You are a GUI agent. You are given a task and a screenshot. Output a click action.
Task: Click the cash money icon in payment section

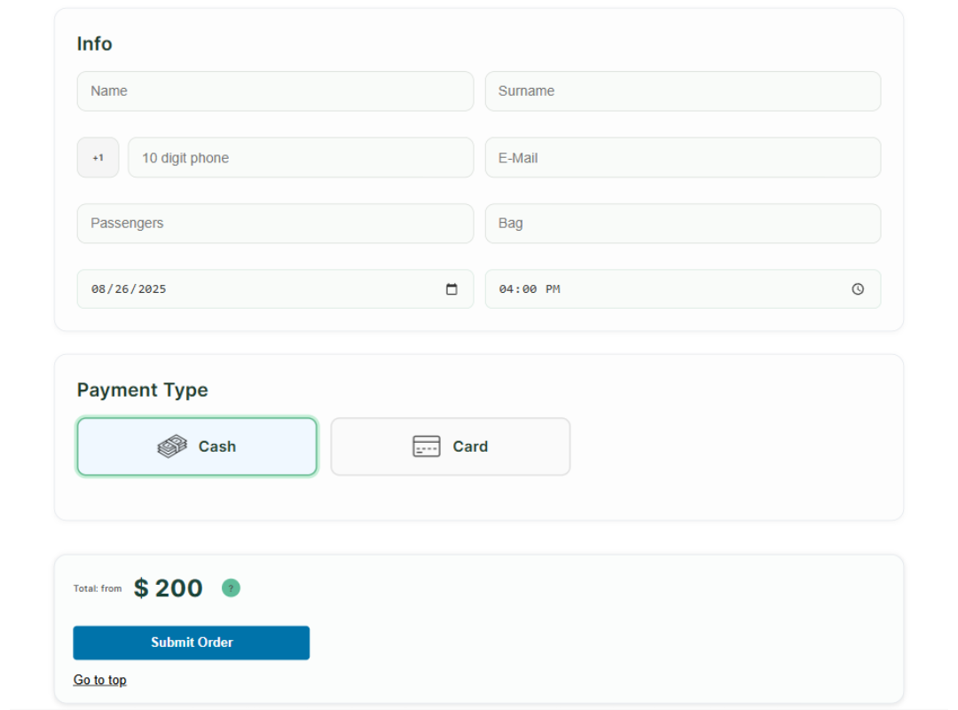click(170, 446)
